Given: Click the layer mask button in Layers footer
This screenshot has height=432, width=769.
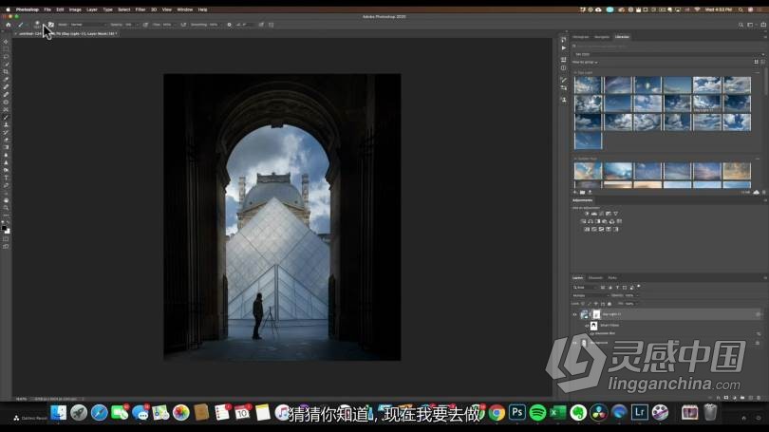Looking at the screenshot, I should [x=726, y=398].
